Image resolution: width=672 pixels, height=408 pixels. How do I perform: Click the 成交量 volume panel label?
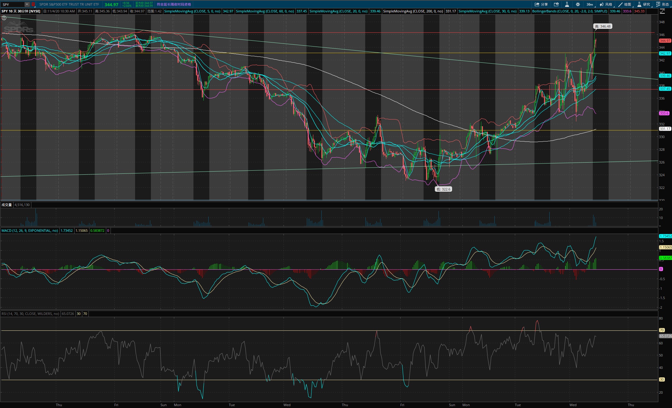(7, 205)
